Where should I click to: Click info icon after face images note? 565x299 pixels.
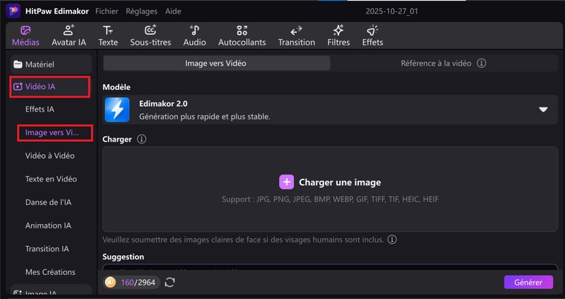[x=392, y=239]
